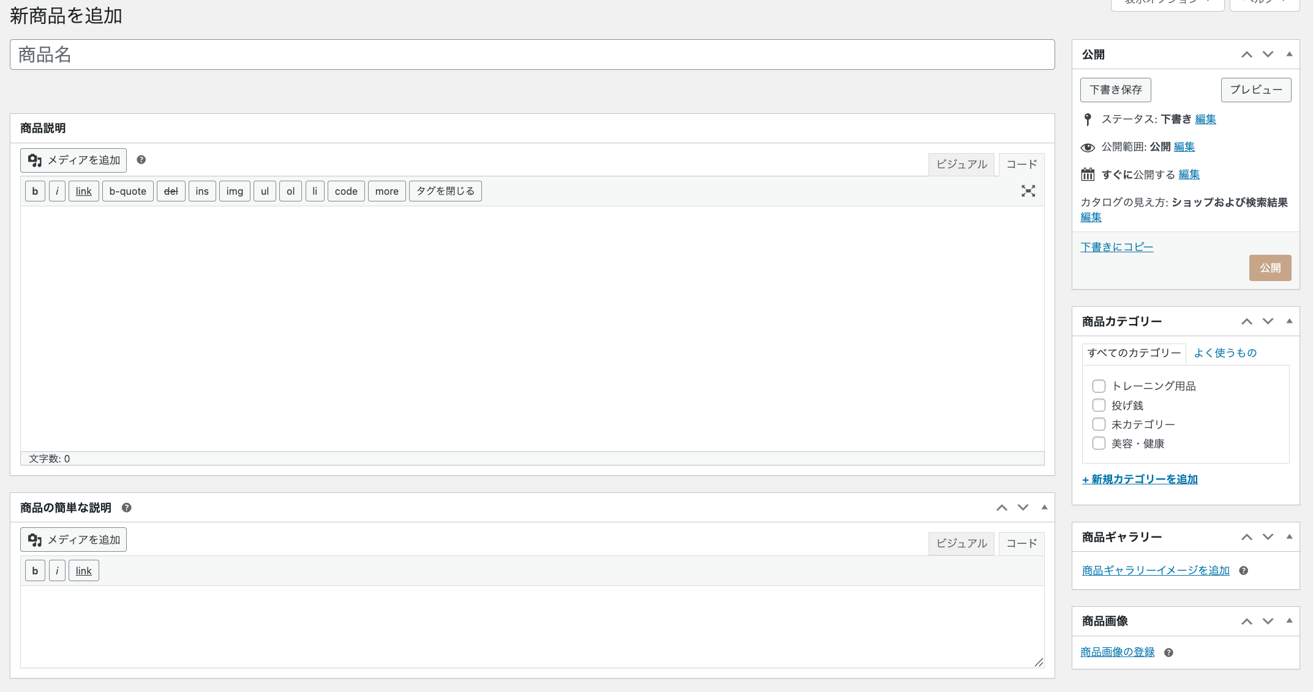Viewport: 1313px width, 692px height.
Task: Click help icon beside 商品画像の登録 link
Action: pyautogui.click(x=1168, y=653)
